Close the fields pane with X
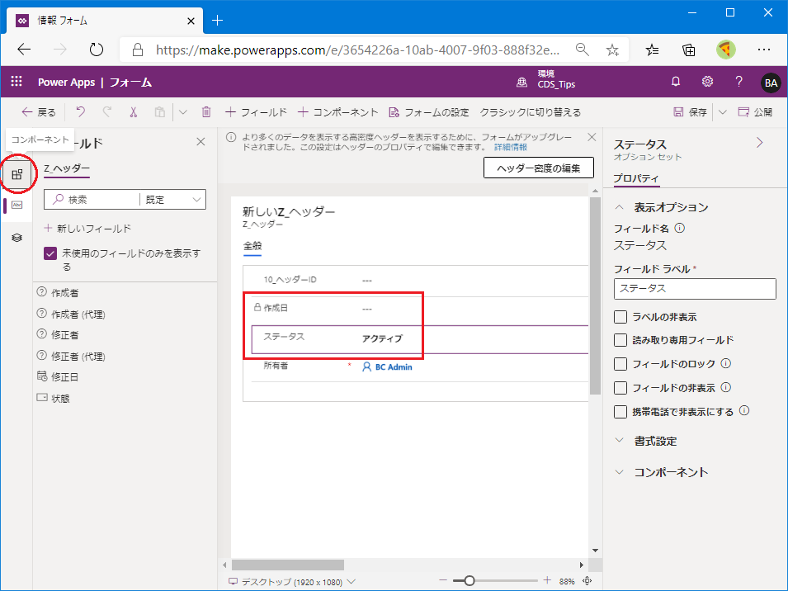788x591 pixels. point(201,142)
